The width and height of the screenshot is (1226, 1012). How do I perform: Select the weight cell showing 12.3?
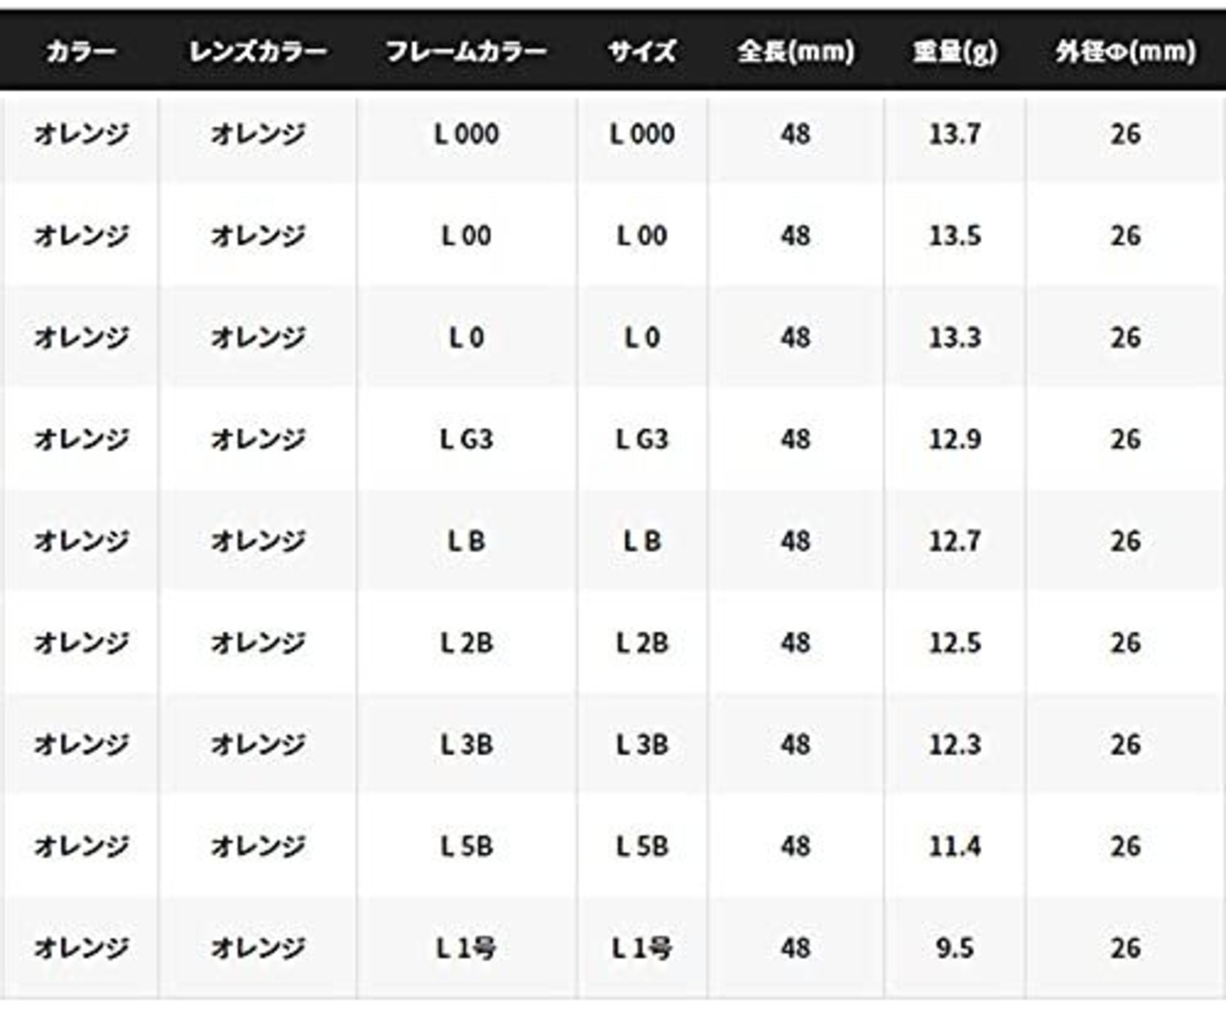click(x=954, y=744)
